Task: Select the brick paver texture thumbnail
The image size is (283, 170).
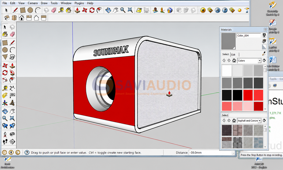Action: pyautogui.click(x=237, y=130)
